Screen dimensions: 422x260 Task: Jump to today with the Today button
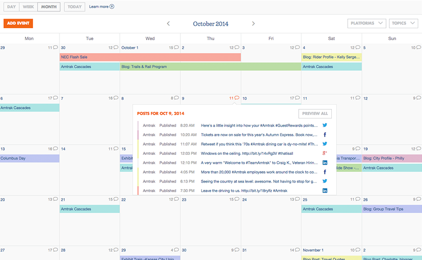(74, 7)
